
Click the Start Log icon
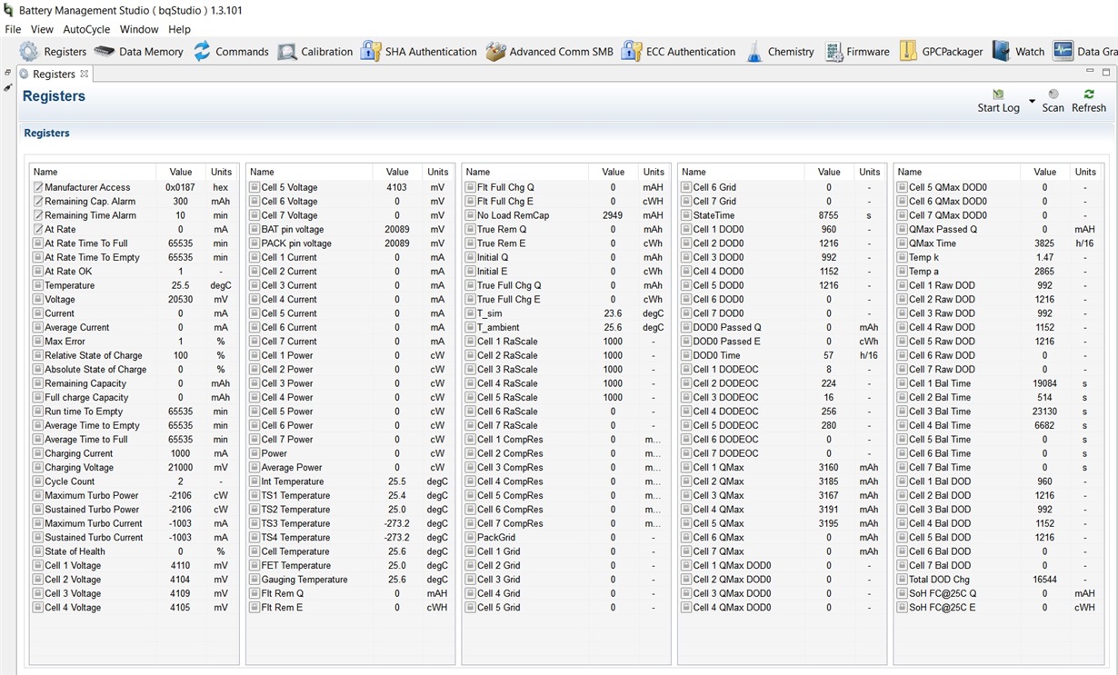(x=998, y=94)
